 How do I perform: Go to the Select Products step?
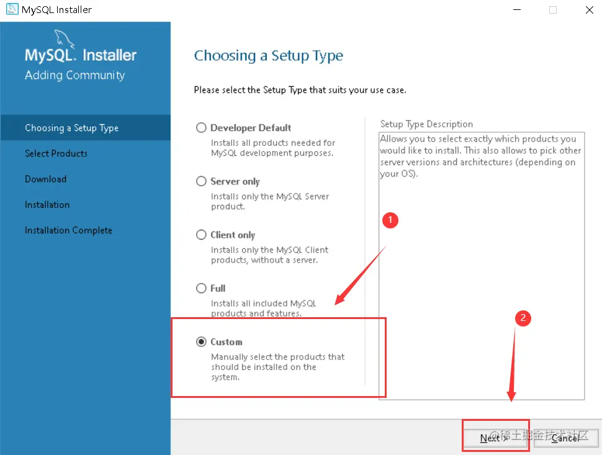(56, 153)
